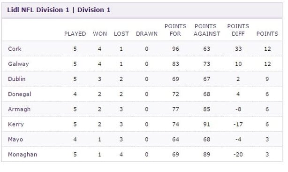Click the Lidl NFL Division 1 title
The image size is (288, 172).
pyautogui.click(x=59, y=10)
